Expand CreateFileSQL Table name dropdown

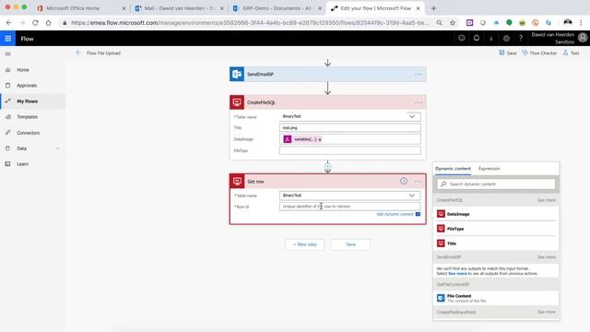[412, 117]
